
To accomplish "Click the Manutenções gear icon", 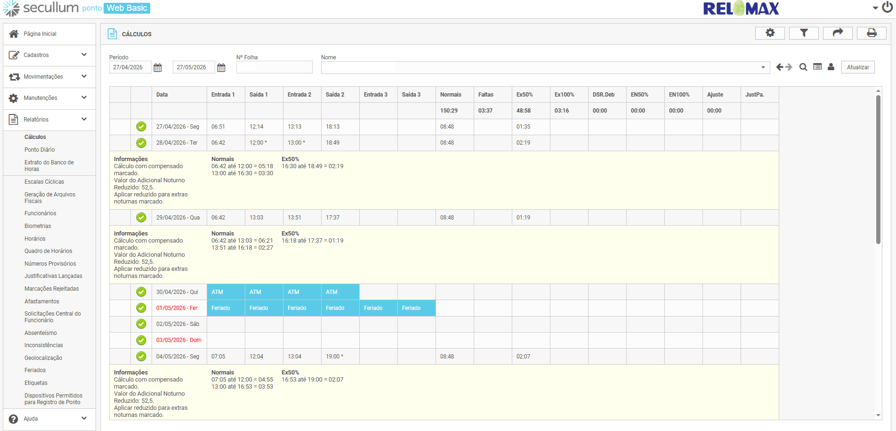I will point(14,98).
